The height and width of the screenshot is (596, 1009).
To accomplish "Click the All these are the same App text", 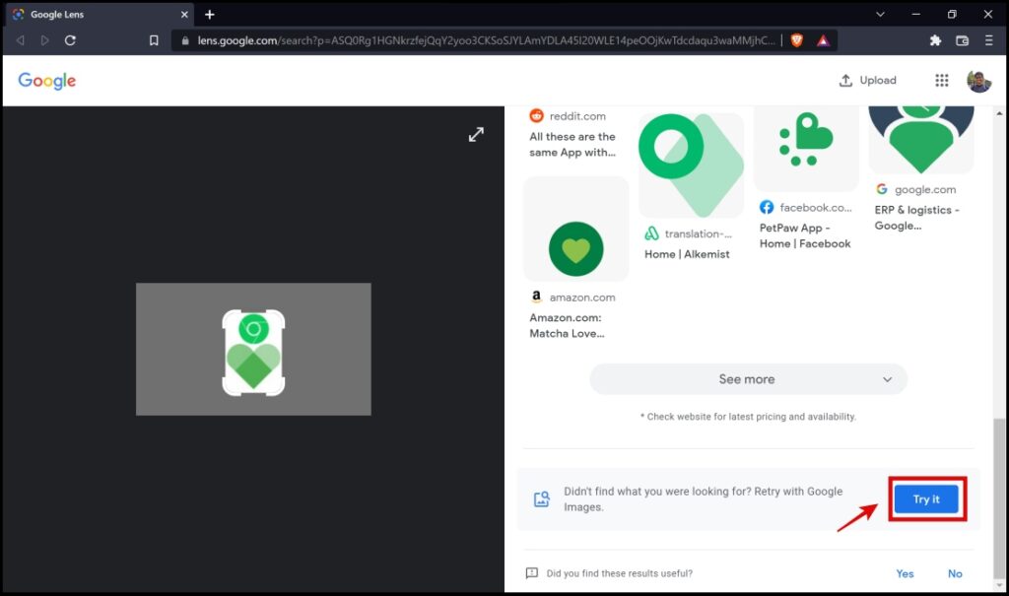I will [x=572, y=145].
